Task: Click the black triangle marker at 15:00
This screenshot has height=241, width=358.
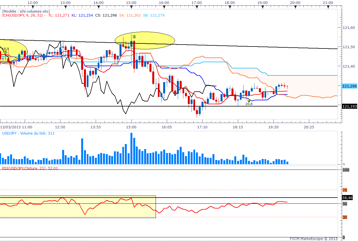Action: click(131, 6)
